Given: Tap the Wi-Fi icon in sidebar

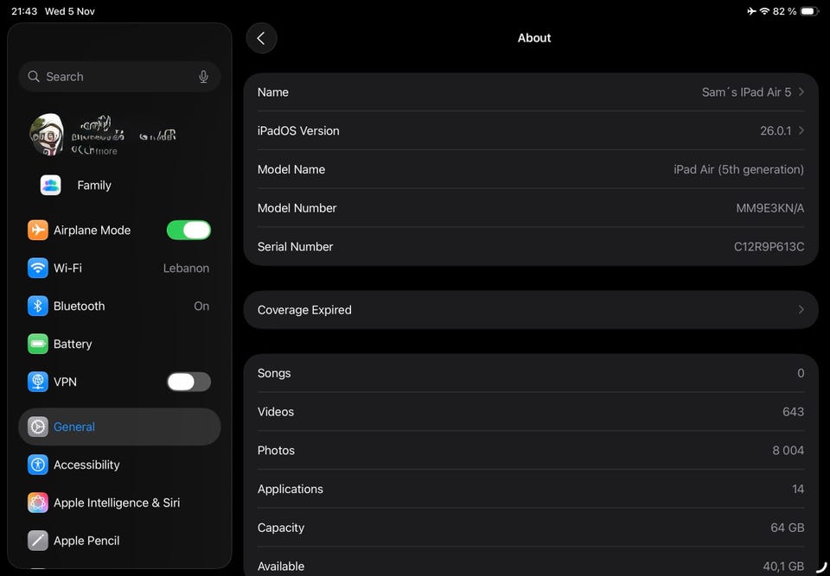Looking at the screenshot, I should point(37,269).
